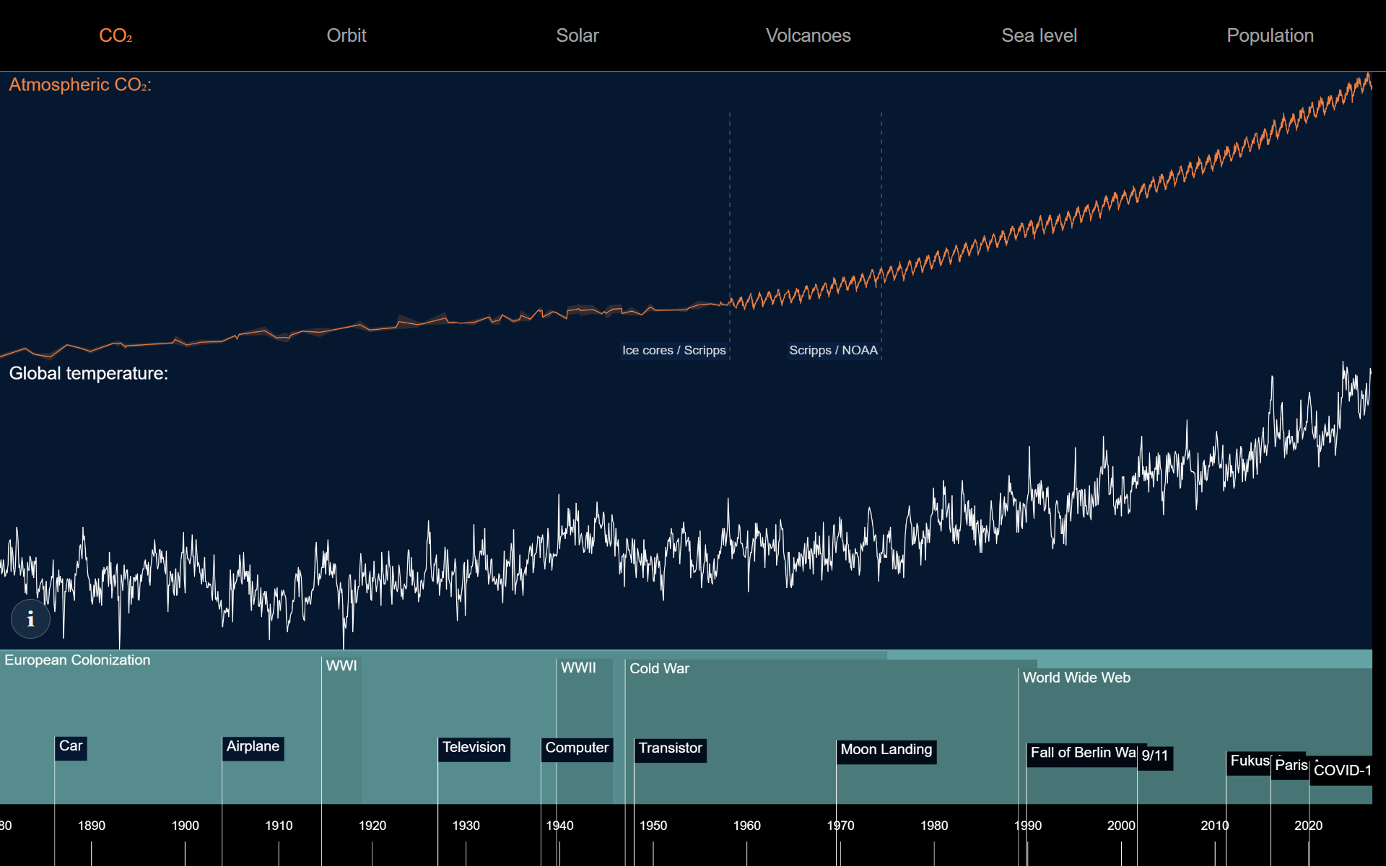Switch to the CO₂ tab
Viewport: 1386px width, 866px height.
pos(115,35)
